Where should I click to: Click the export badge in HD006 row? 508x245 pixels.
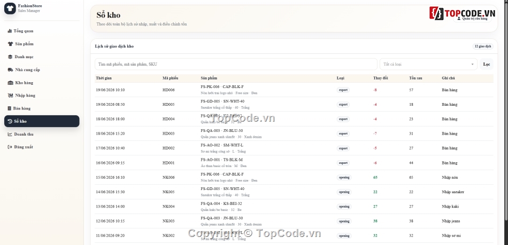pos(343,90)
